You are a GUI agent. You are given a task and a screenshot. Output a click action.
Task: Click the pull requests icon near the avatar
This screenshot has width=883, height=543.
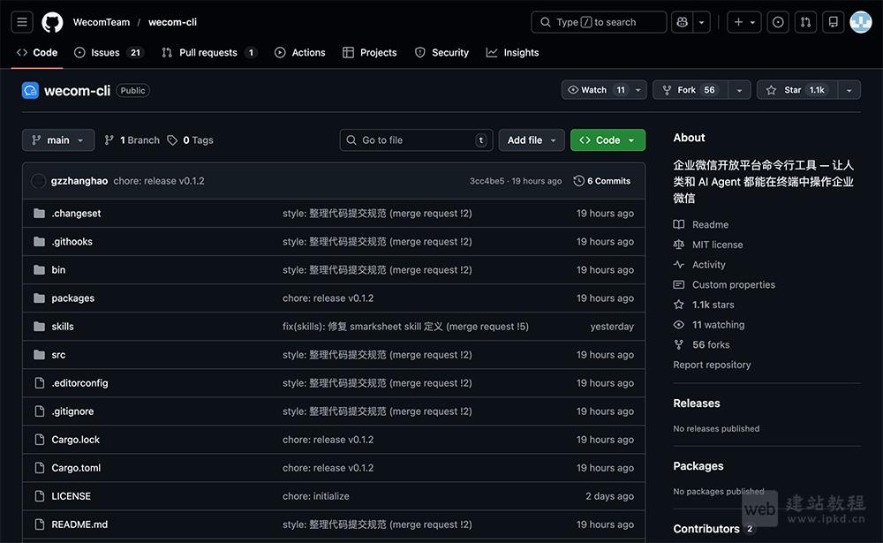pyautogui.click(x=804, y=21)
